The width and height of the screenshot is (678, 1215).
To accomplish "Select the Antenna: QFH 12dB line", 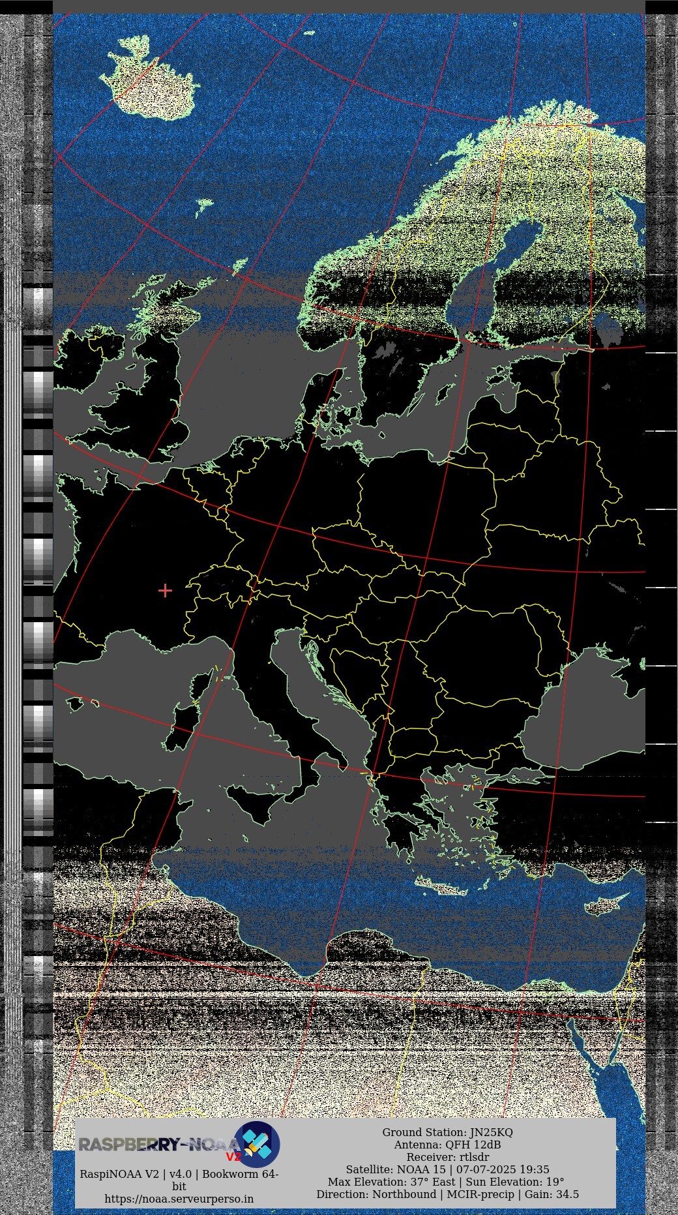I will 447,1145.
